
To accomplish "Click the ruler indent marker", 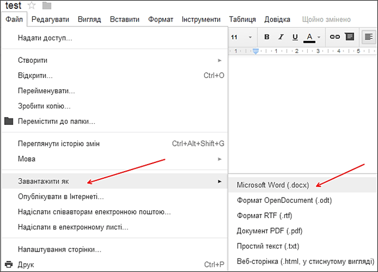I will point(255,51).
